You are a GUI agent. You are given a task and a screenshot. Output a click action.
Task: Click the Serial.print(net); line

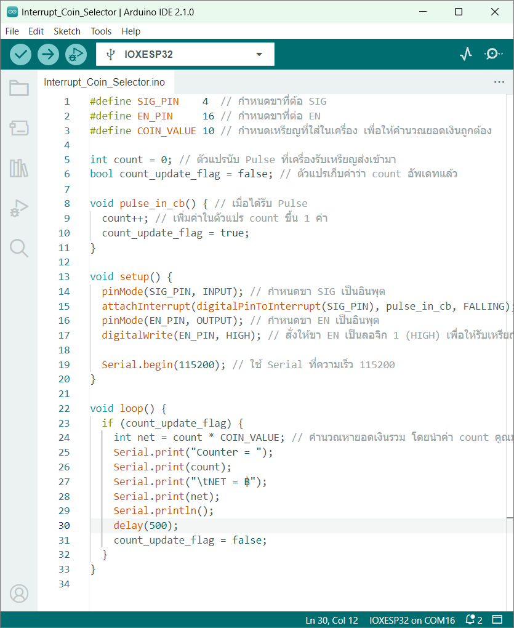click(167, 497)
